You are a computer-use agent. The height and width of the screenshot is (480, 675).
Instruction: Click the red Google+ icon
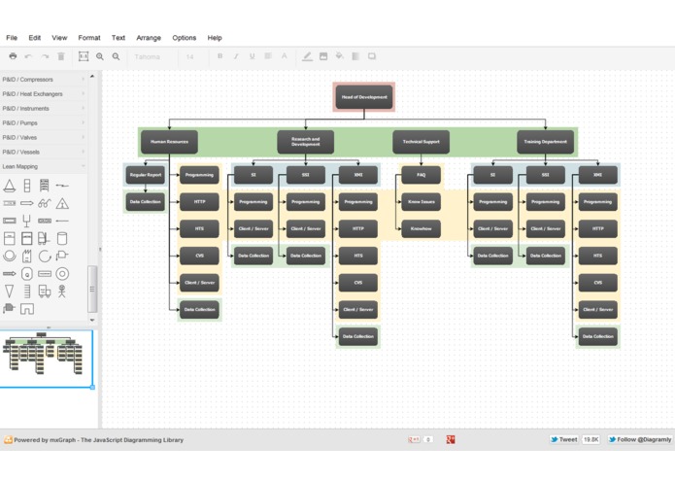(x=451, y=439)
